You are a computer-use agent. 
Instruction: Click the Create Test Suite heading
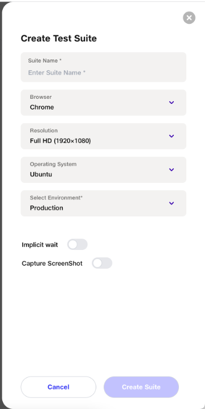(x=59, y=39)
